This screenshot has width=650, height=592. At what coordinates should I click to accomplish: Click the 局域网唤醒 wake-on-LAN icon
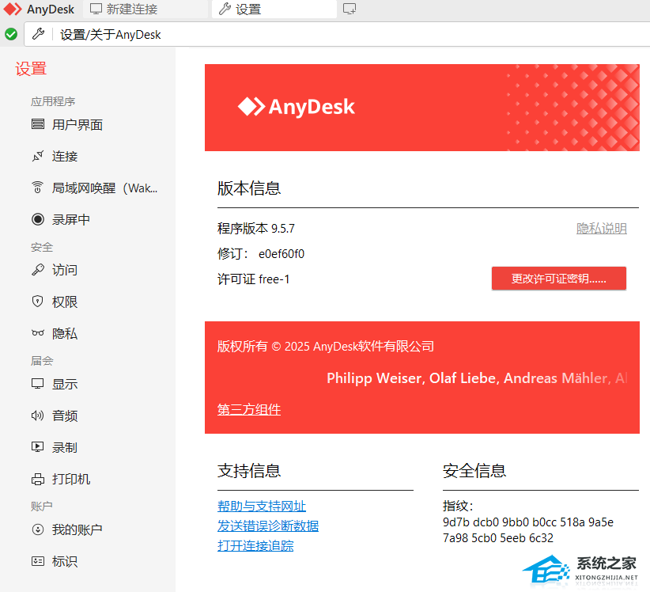point(37,188)
